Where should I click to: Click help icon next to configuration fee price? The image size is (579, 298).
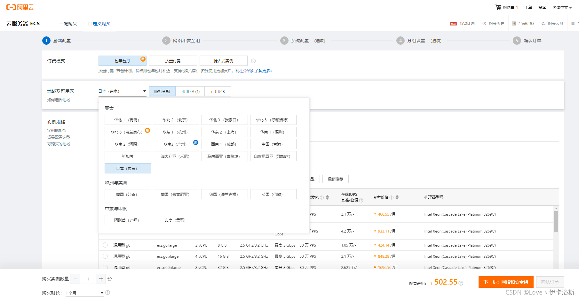[461, 283]
